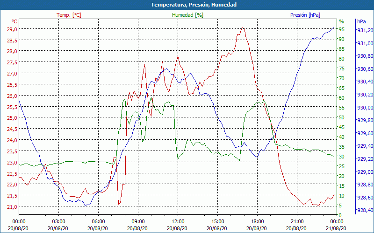This screenshot has width=374, height=233.
Task: Click the temperature axis value '25,0'
Action: click(12, 118)
